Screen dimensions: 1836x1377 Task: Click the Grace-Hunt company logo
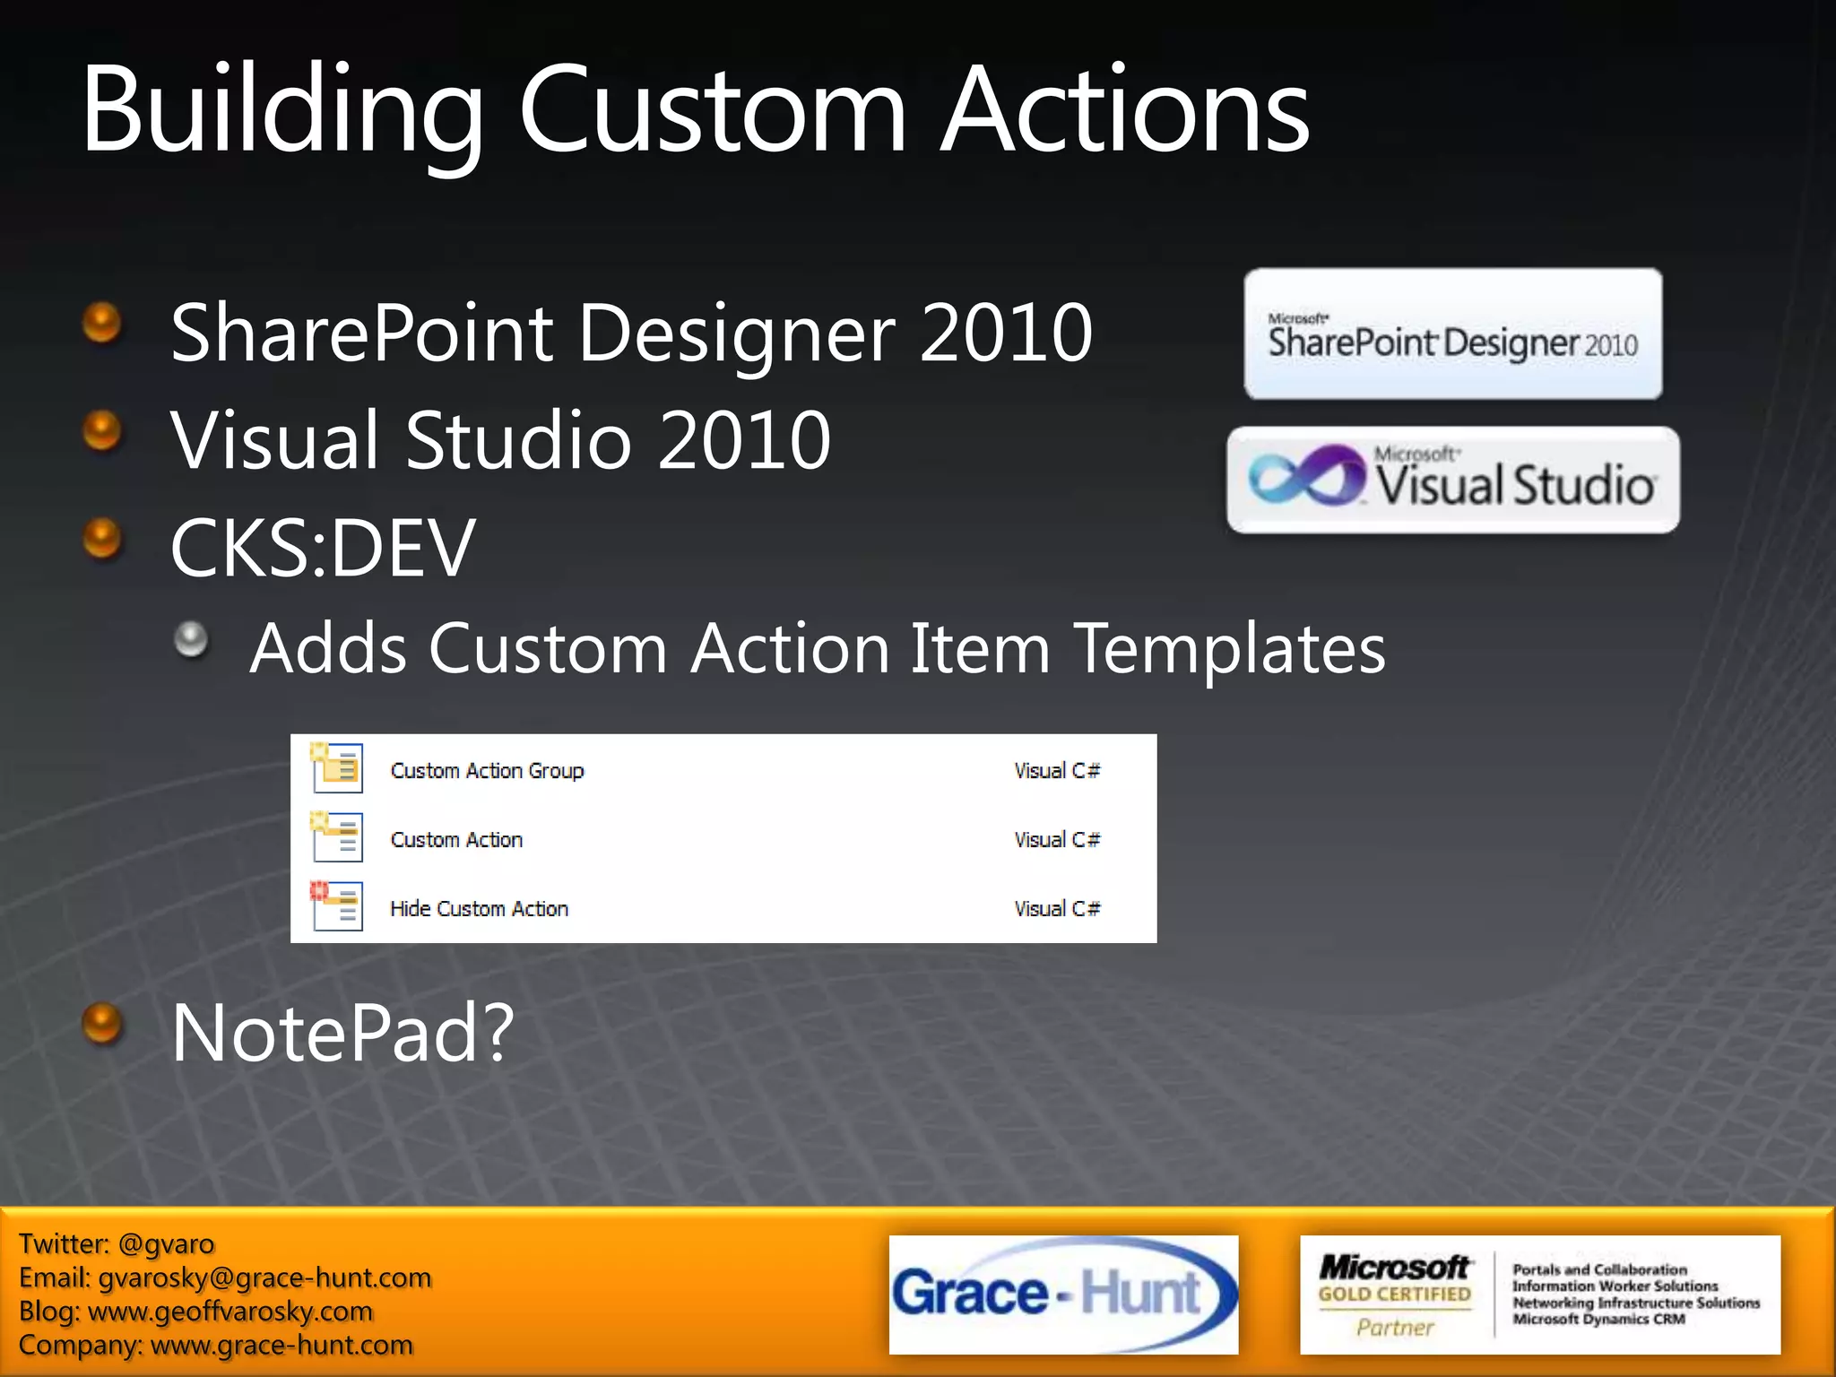(1063, 1295)
